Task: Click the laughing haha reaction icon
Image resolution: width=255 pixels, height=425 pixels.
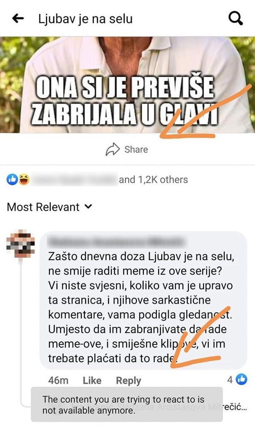Action: [x=24, y=179]
